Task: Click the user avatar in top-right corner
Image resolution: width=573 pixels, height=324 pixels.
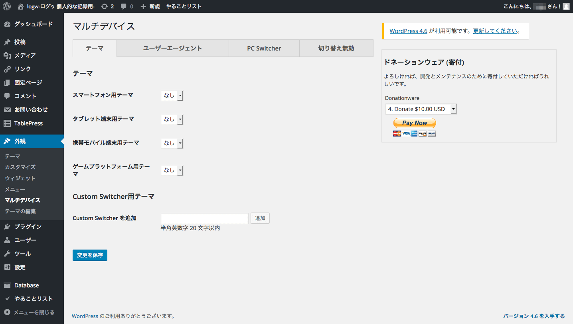Action: (x=566, y=6)
